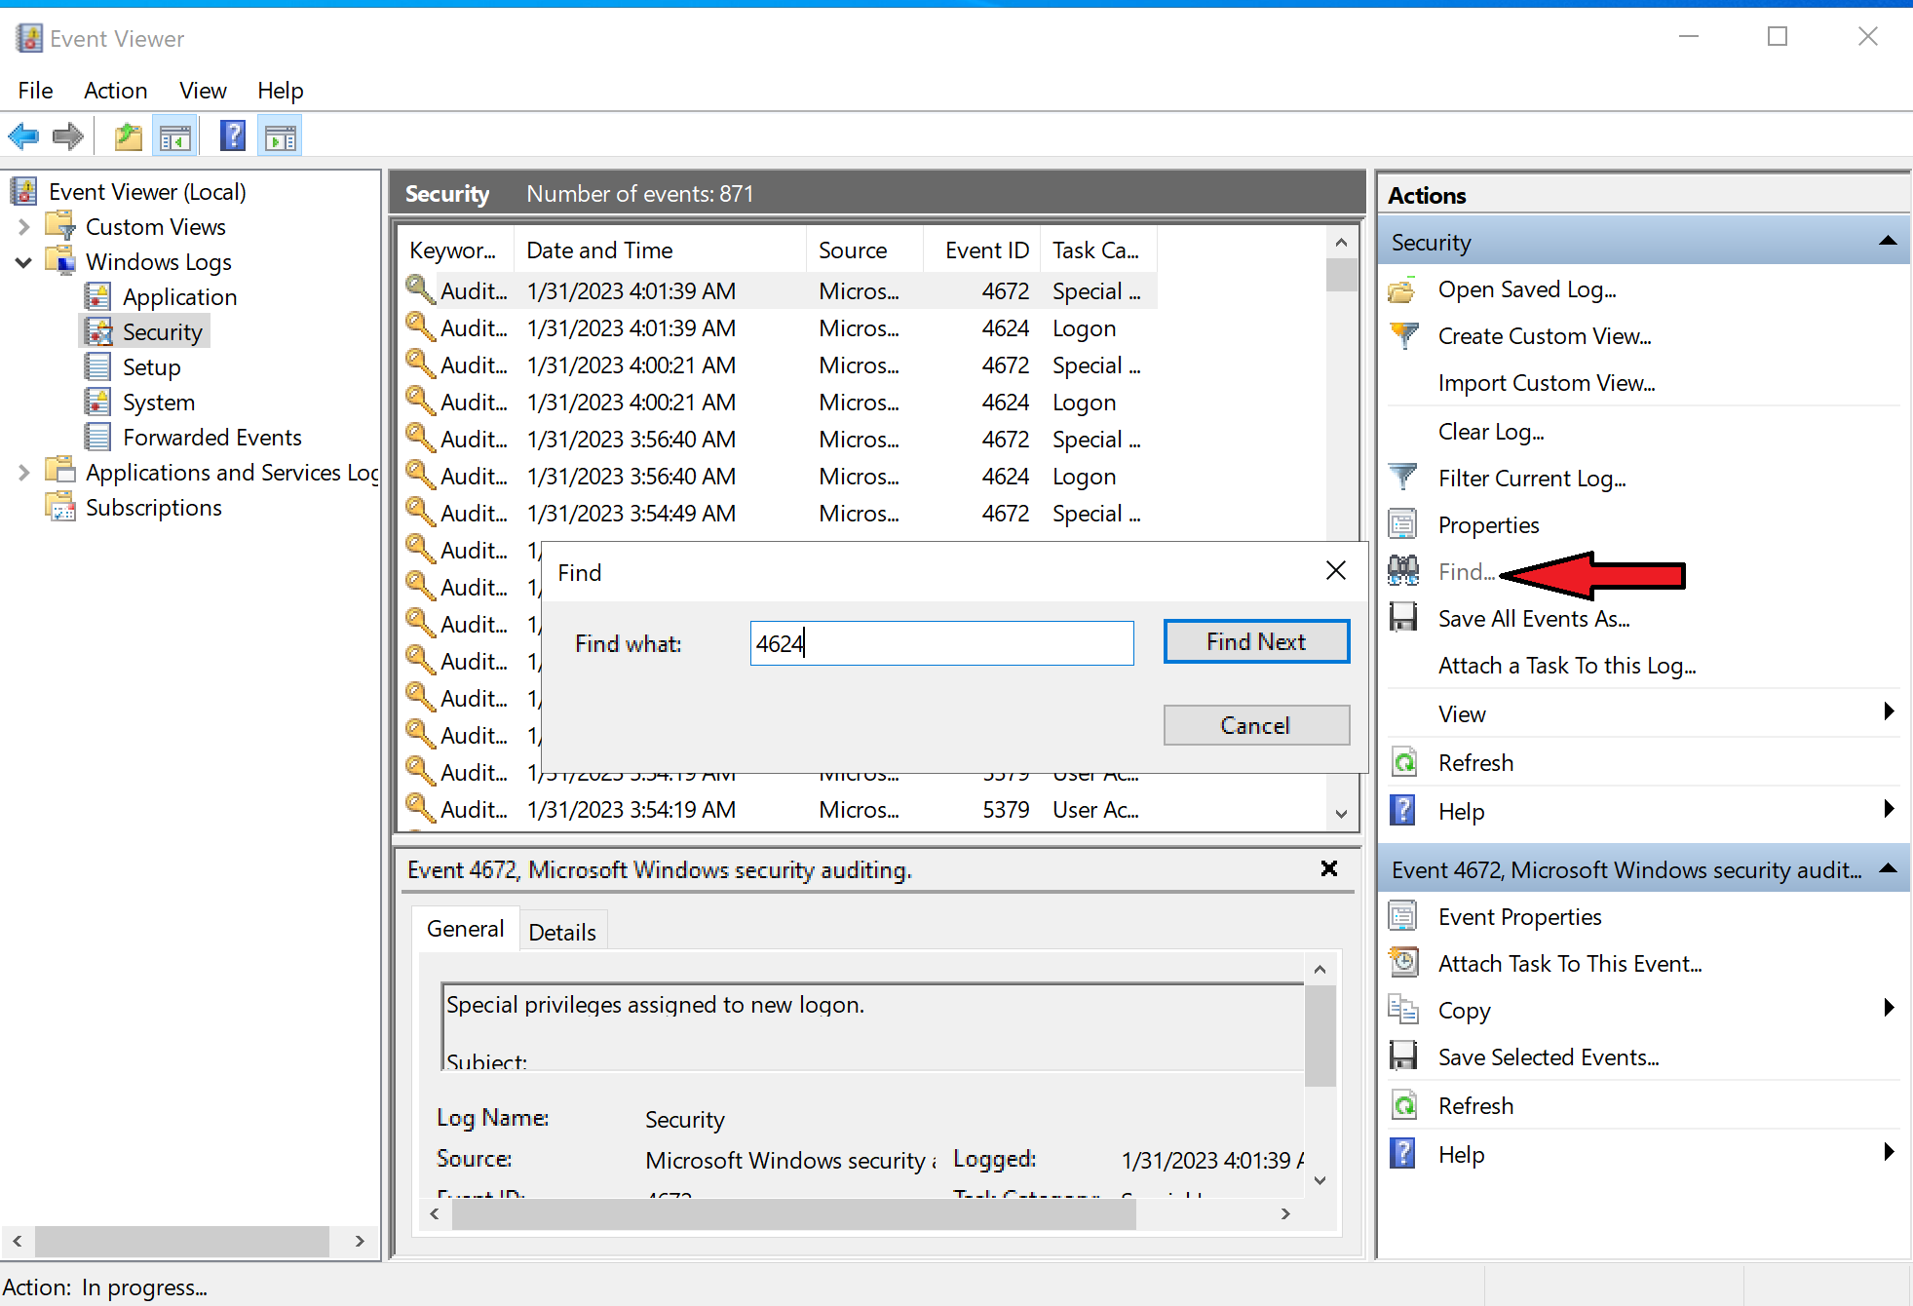Expand Applications and Services Logs node

[x=24, y=473]
